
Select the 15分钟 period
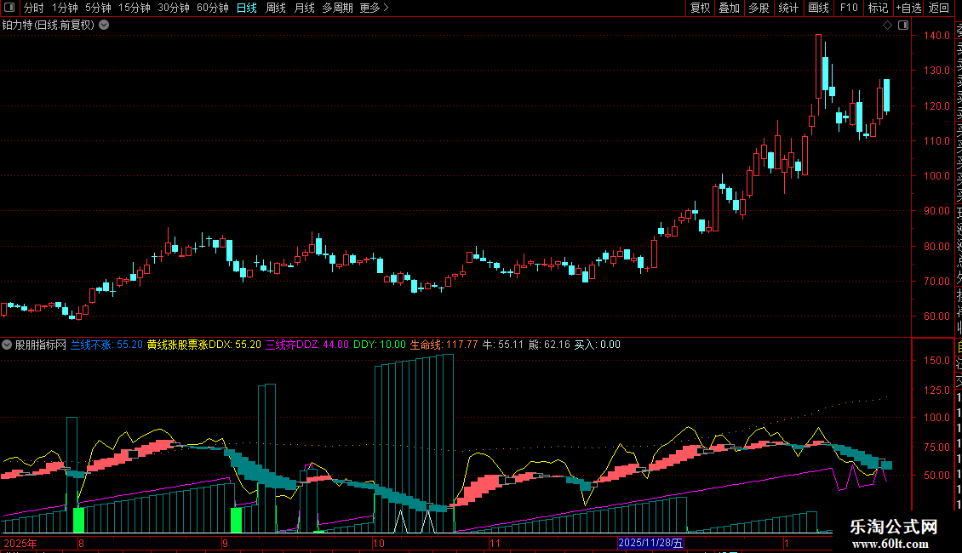click(x=135, y=8)
